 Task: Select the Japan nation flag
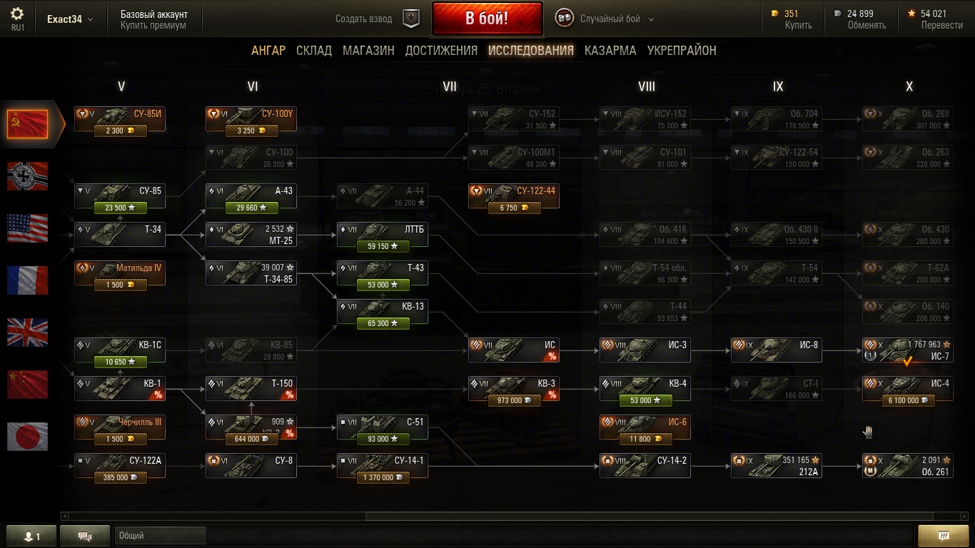click(x=28, y=437)
